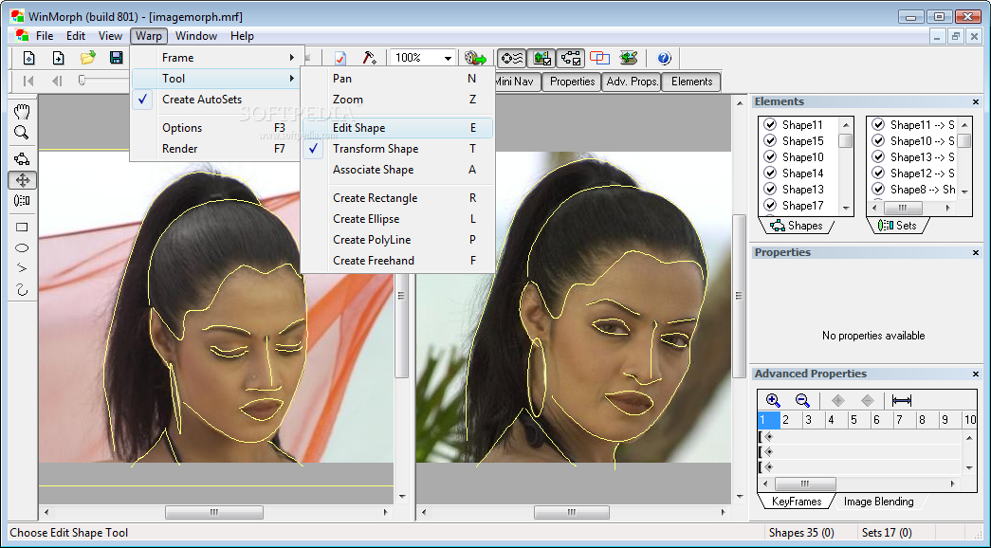Choose Edit Shape from Tool submenu
991x548 pixels.
tap(398, 128)
